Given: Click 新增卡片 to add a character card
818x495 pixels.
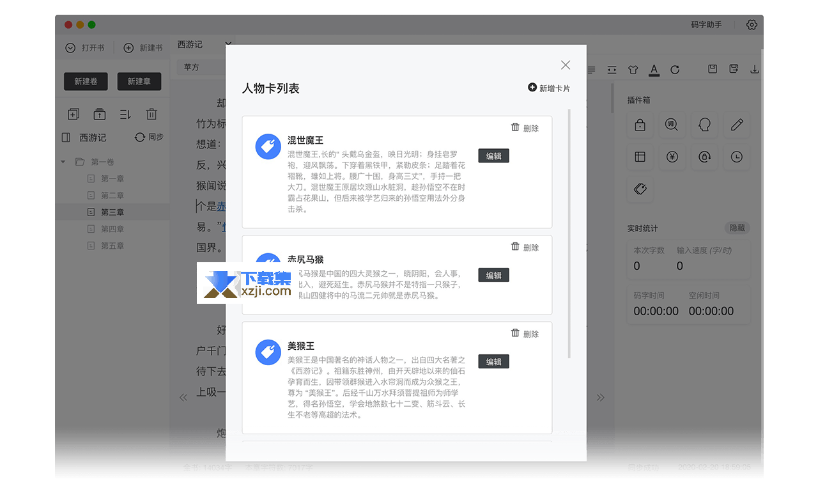Looking at the screenshot, I should click(x=549, y=88).
